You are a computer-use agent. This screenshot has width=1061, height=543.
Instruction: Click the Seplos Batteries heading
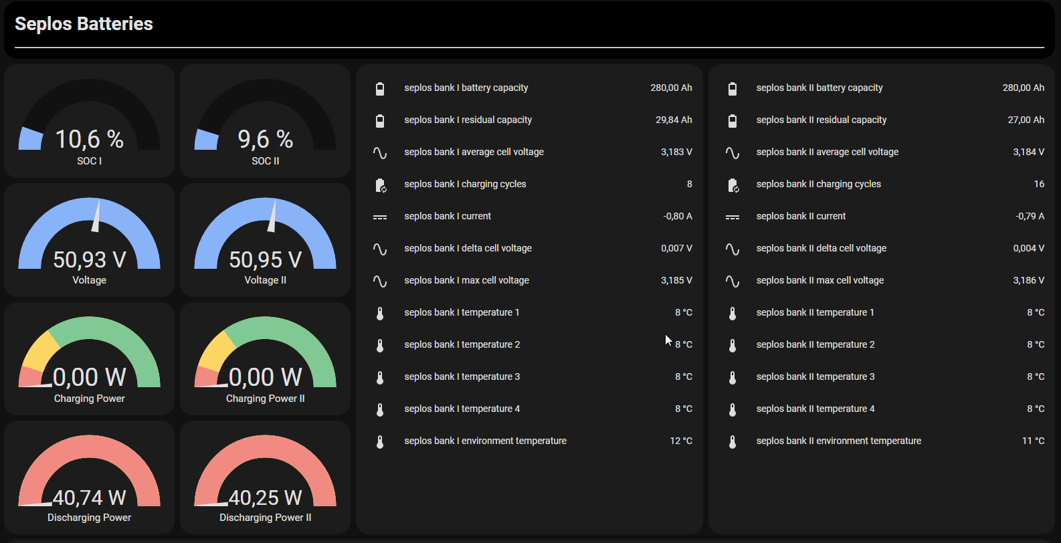click(x=84, y=24)
